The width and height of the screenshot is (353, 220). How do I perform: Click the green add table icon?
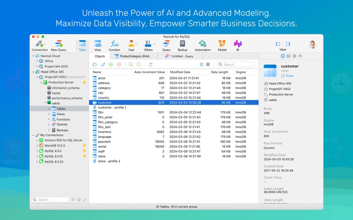111,64
